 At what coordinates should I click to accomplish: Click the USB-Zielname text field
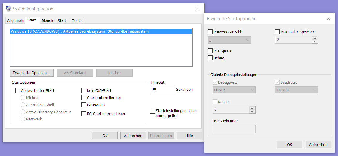click(234, 129)
